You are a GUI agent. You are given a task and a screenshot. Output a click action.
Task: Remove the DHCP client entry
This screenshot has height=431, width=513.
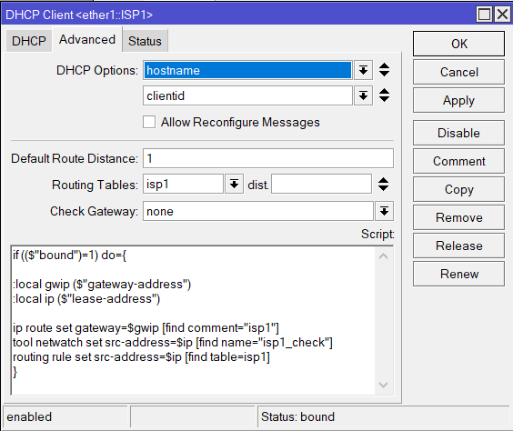tap(458, 217)
